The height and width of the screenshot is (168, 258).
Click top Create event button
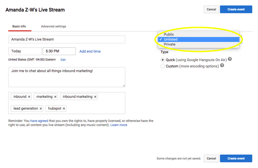tap(236, 10)
